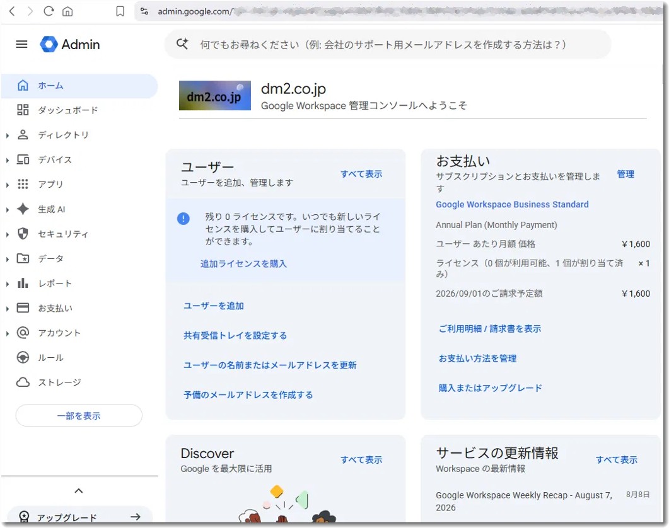The height and width of the screenshot is (528, 669).
Task: Click the 一部を表示 button
Action: [x=79, y=416]
